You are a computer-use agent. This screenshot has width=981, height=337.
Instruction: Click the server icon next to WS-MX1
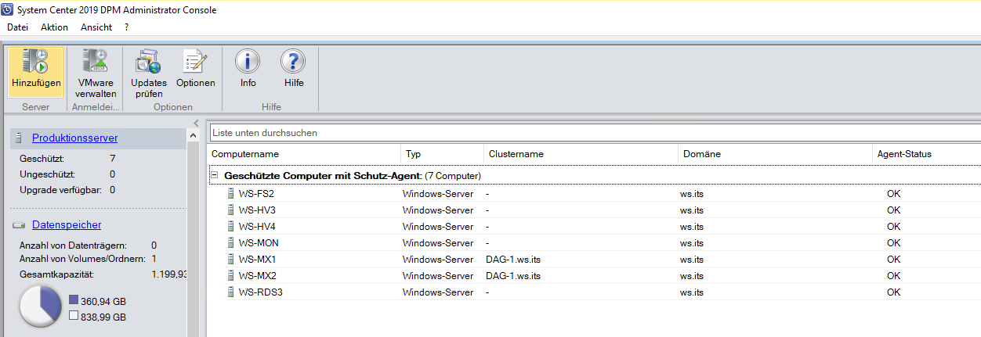pyautogui.click(x=230, y=259)
